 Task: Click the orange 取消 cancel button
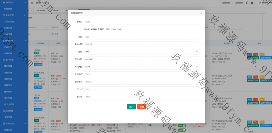coord(142,107)
